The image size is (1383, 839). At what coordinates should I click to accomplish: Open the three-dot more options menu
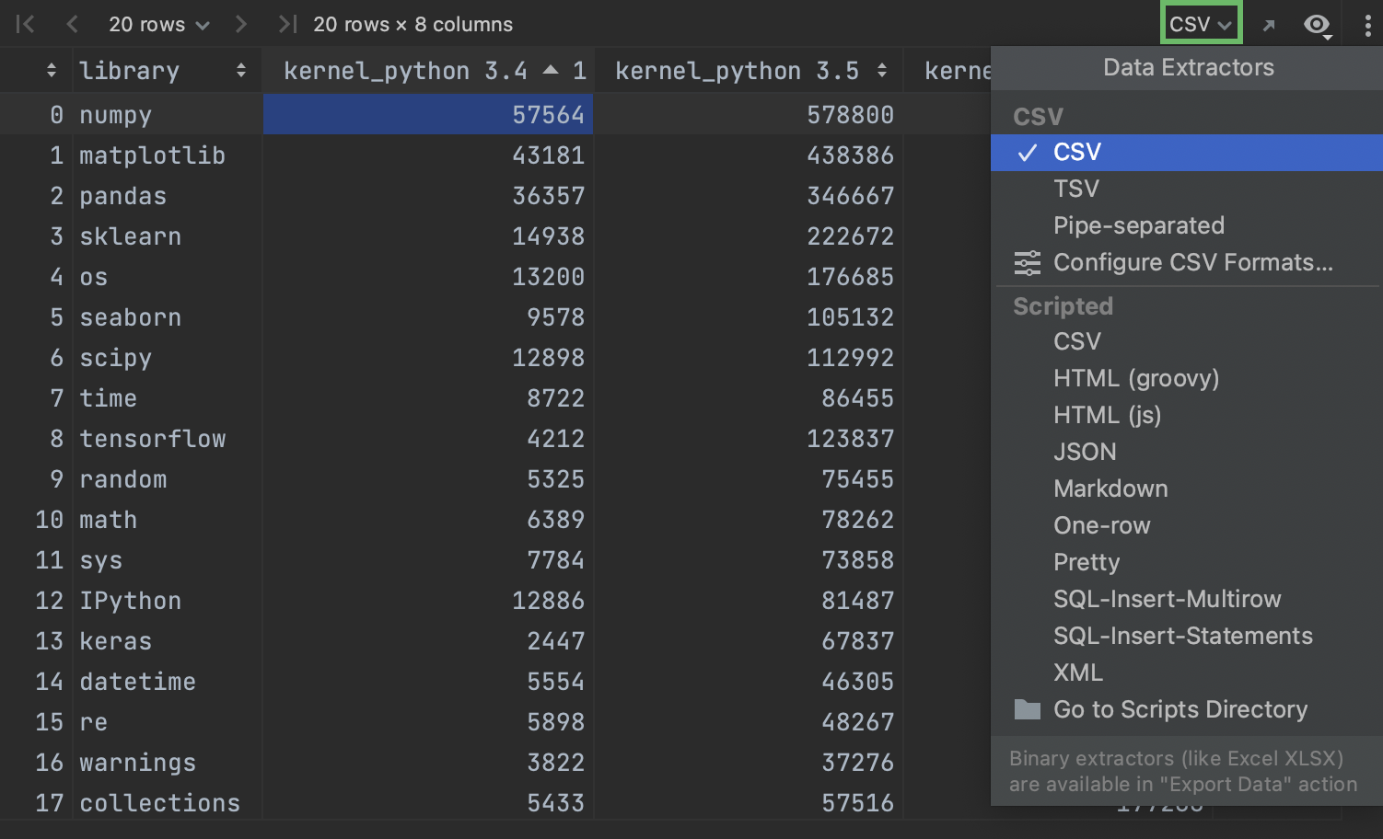click(1367, 25)
